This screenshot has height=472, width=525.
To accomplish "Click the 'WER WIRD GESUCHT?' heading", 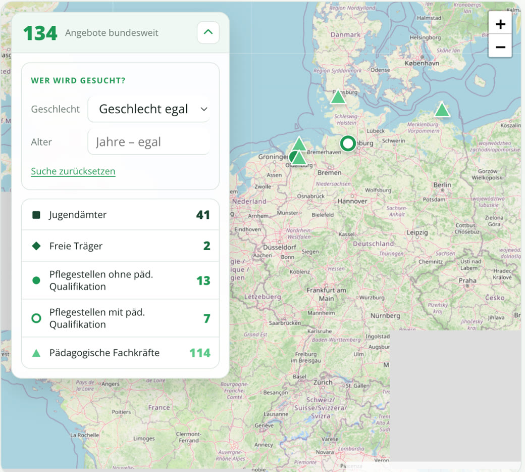I will tap(78, 80).
